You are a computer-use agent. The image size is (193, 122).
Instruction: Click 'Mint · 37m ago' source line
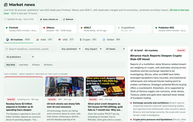106,100
